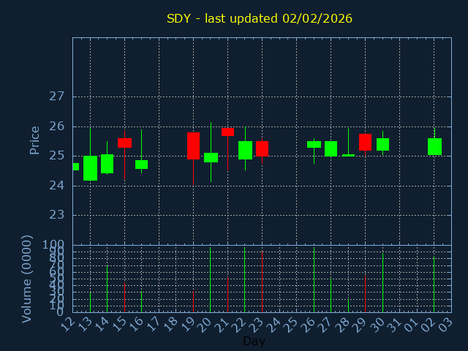Select the green candlestick for day 22
The image size is (468, 351).
[246, 150]
